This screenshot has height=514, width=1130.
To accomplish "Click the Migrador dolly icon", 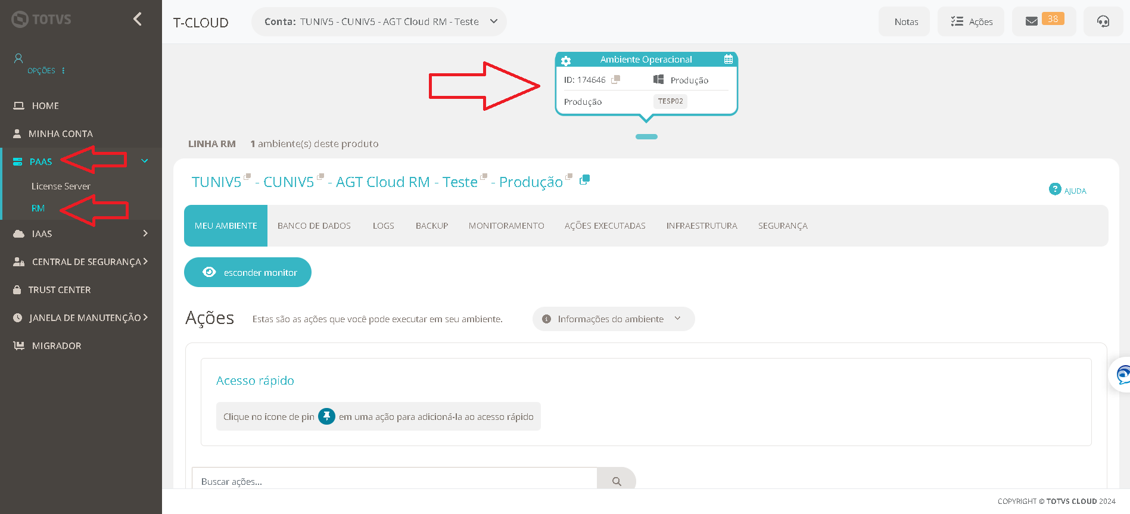I will 19,345.
